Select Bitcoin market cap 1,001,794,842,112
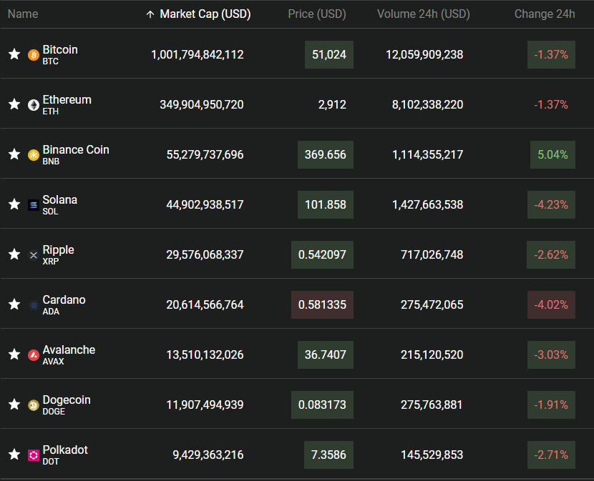The width and height of the screenshot is (594, 481). [x=198, y=54]
